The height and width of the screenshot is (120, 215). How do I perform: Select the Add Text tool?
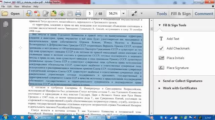173,39
